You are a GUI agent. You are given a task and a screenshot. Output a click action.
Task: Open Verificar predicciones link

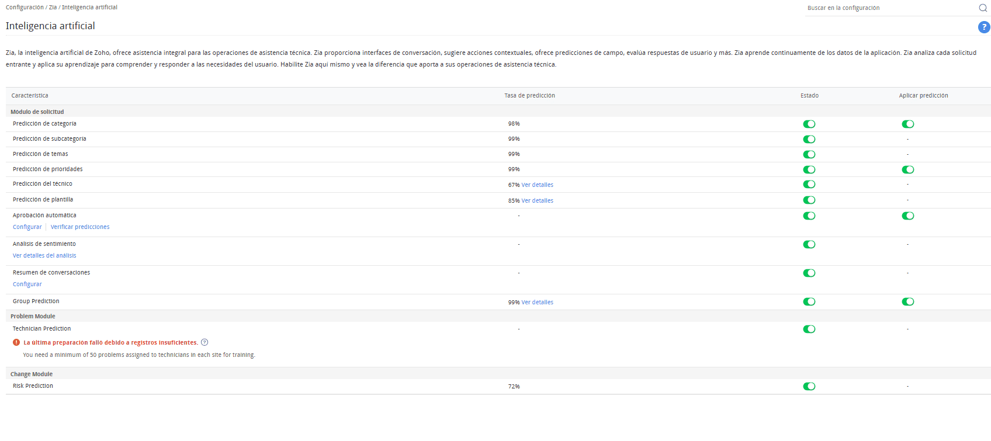(80, 227)
